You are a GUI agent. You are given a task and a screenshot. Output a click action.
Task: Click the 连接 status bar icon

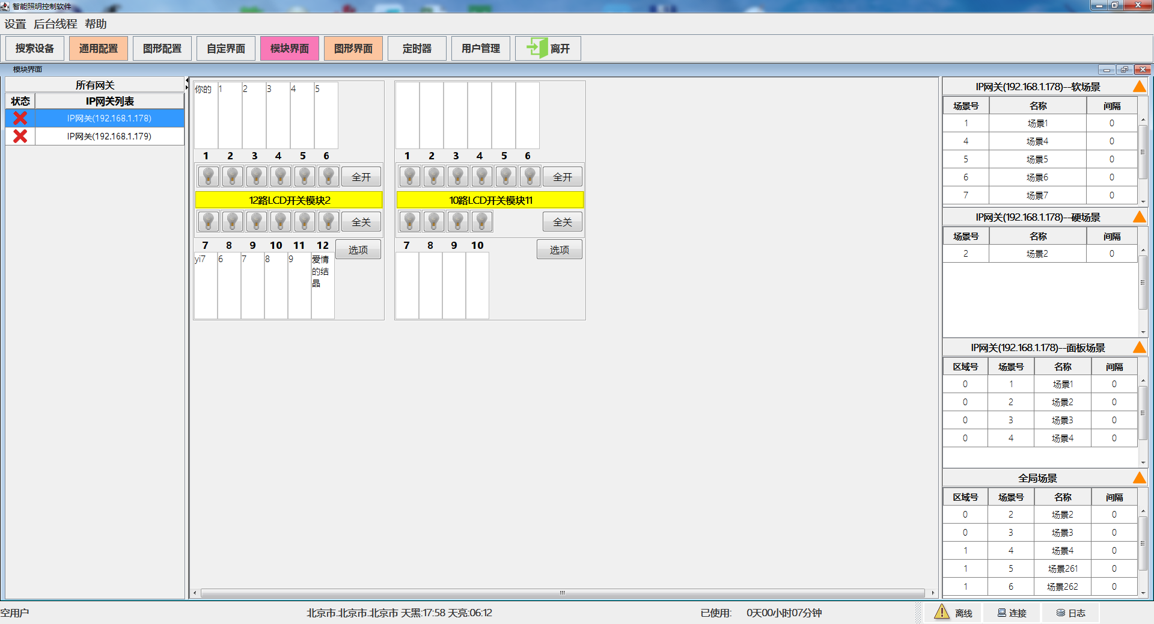(1002, 613)
